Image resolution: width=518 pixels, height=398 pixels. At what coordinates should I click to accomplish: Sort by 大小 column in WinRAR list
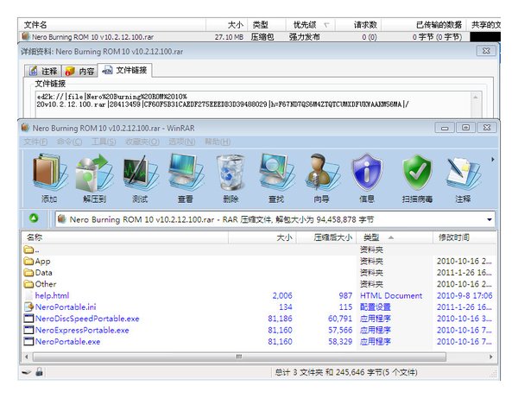coord(262,237)
